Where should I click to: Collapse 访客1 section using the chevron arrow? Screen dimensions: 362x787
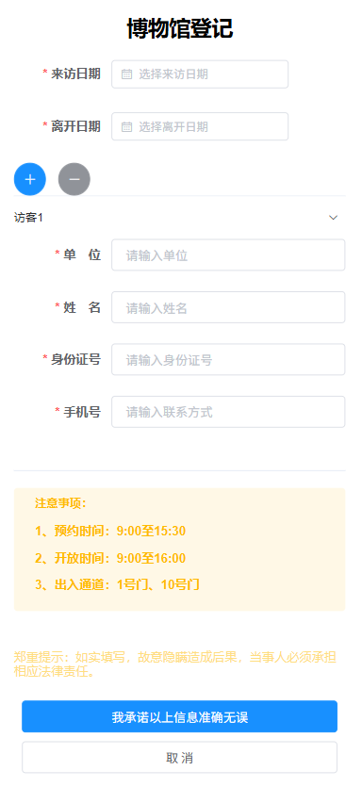point(334,218)
